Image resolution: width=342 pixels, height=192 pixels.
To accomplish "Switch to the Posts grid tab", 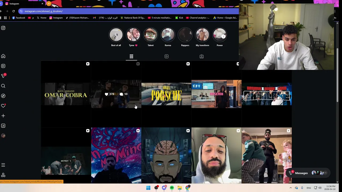I will point(131,56).
